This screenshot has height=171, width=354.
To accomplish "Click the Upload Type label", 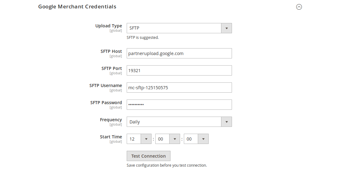I will [x=109, y=26].
